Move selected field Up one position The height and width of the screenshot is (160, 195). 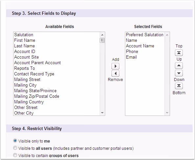pos(179,66)
